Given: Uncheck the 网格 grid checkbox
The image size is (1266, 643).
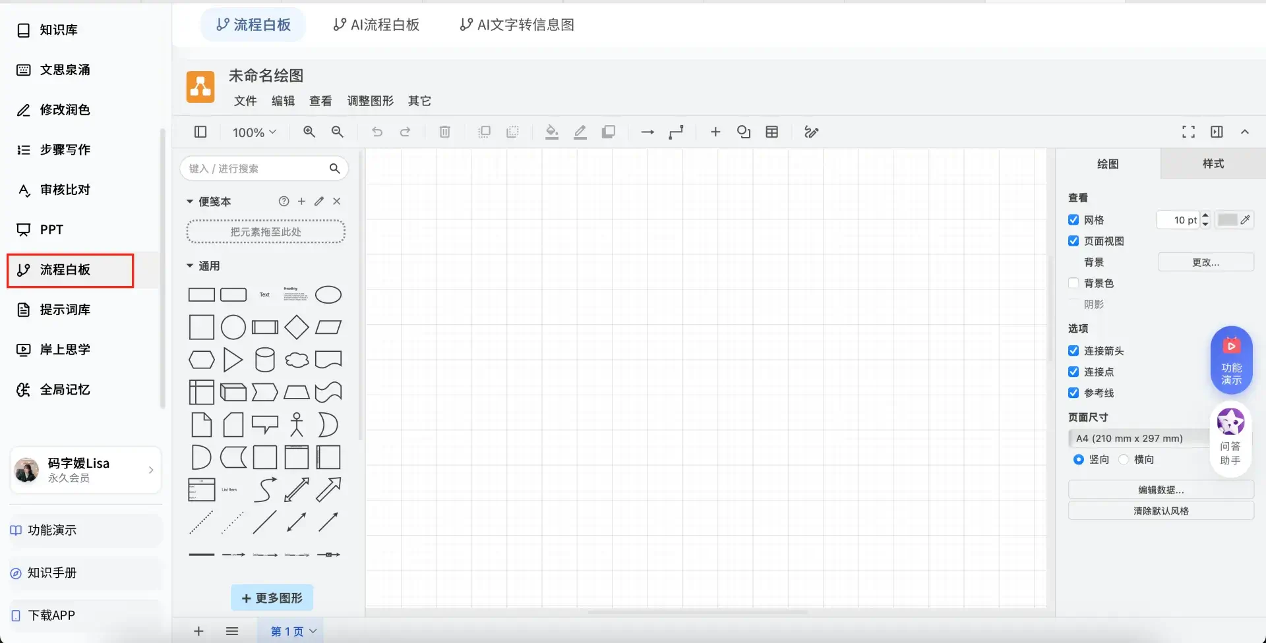Looking at the screenshot, I should [x=1073, y=220].
